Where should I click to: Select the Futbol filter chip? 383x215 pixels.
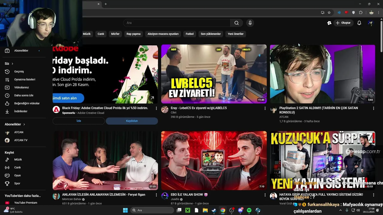190,34
